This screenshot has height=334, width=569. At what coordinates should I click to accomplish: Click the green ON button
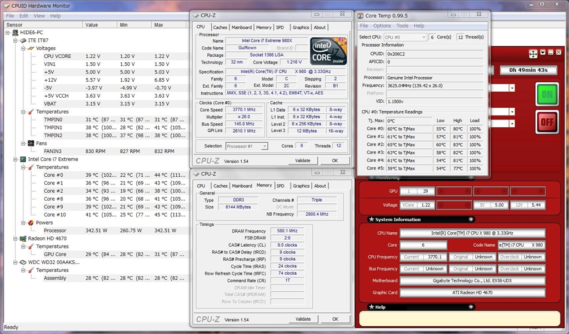[547, 94]
